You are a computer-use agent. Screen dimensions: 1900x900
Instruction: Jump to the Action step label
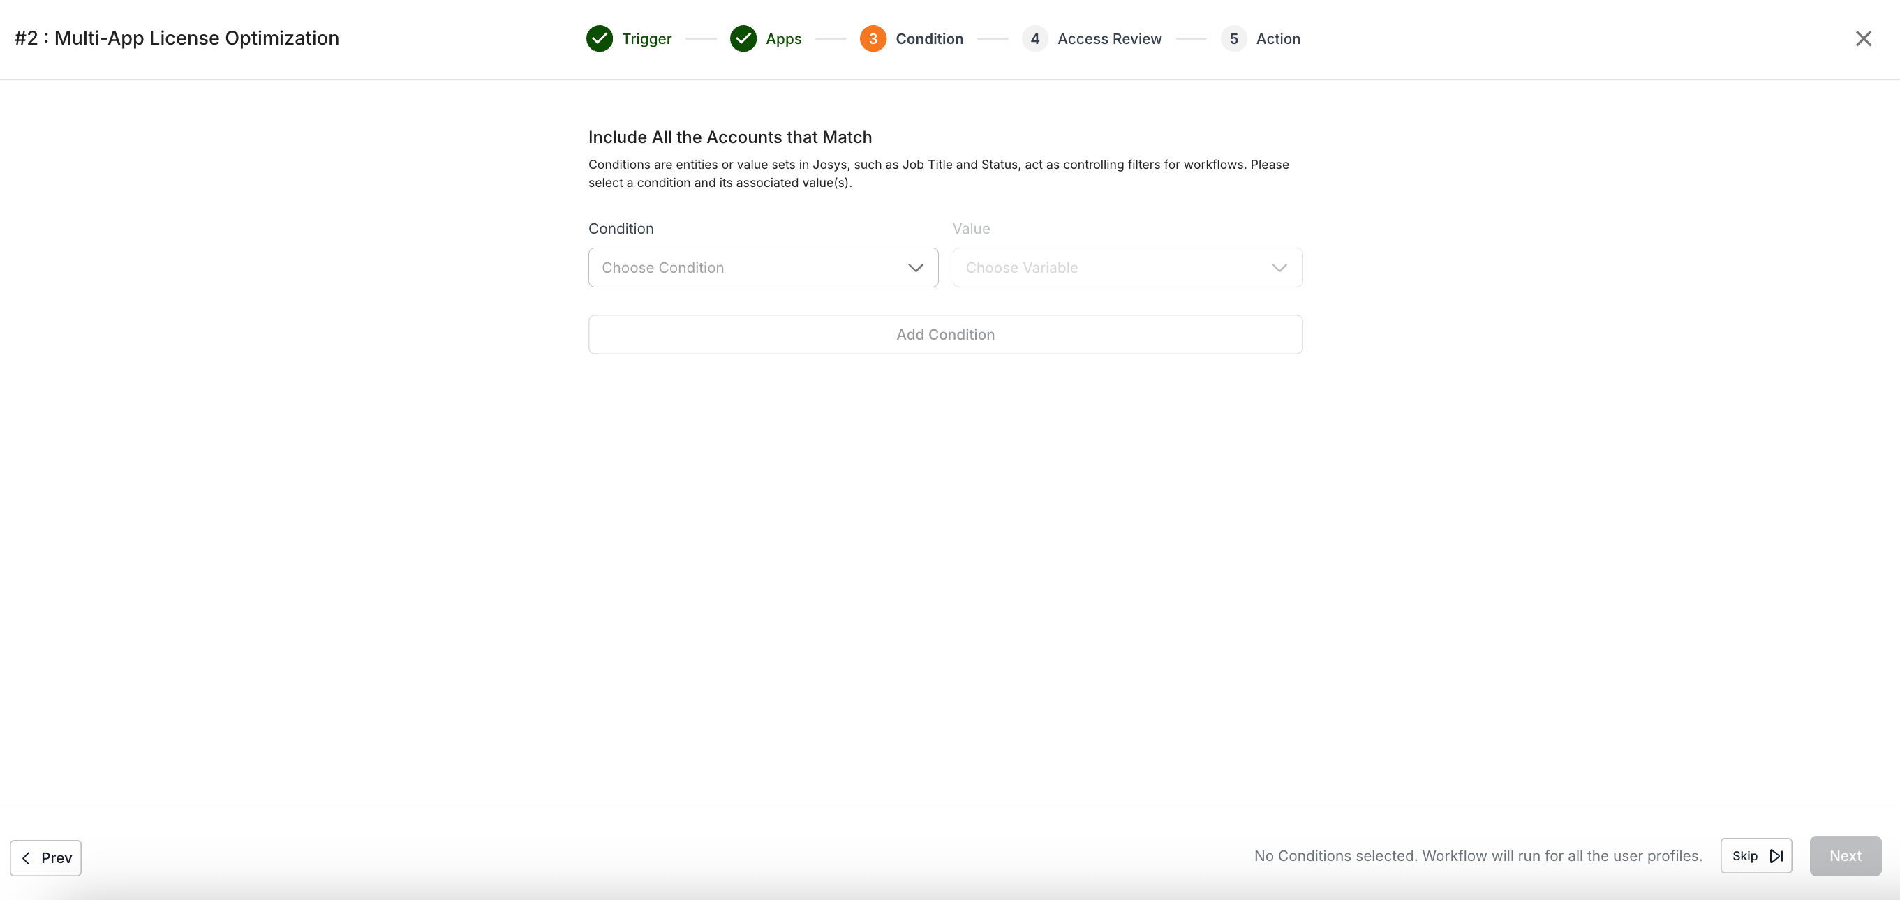click(x=1277, y=39)
